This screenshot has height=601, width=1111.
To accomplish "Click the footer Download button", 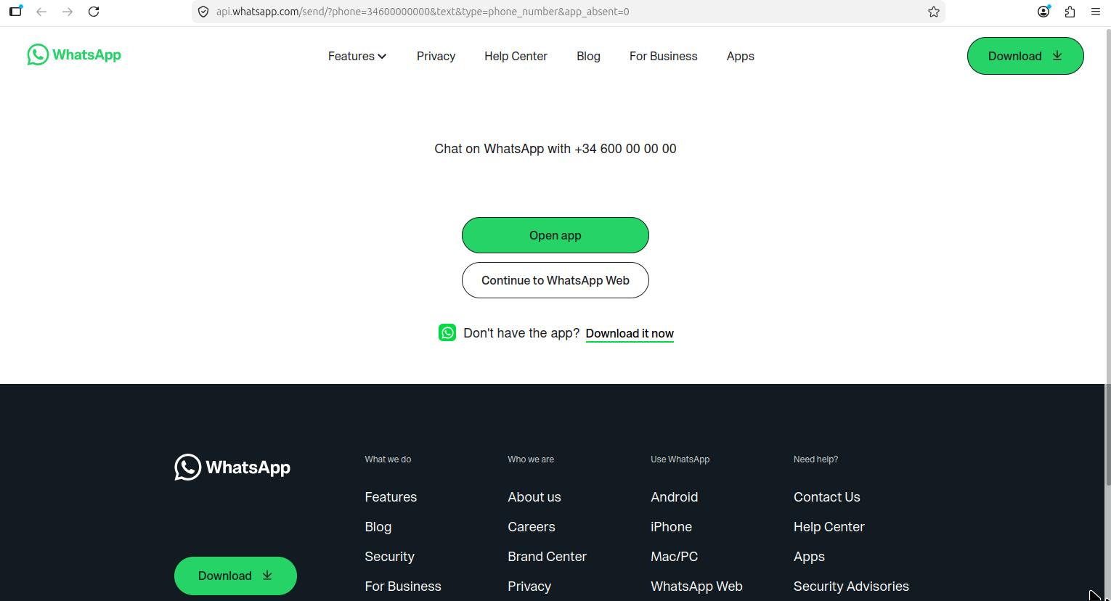I will coord(235,576).
